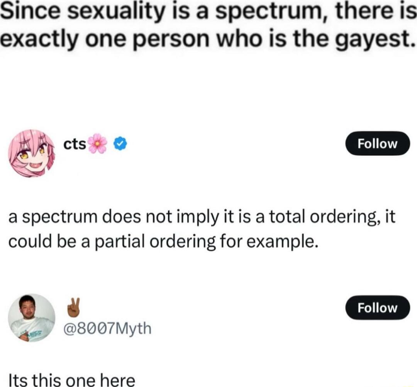Image resolution: width=417 pixels, height=387 pixels.
Task: Click the pink flower emoji beside cts
Action: pos(97,144)
